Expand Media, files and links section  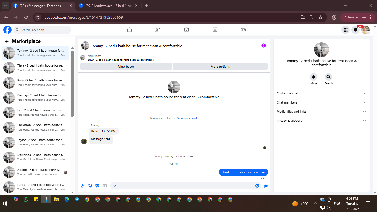click(x=322, y=112)
